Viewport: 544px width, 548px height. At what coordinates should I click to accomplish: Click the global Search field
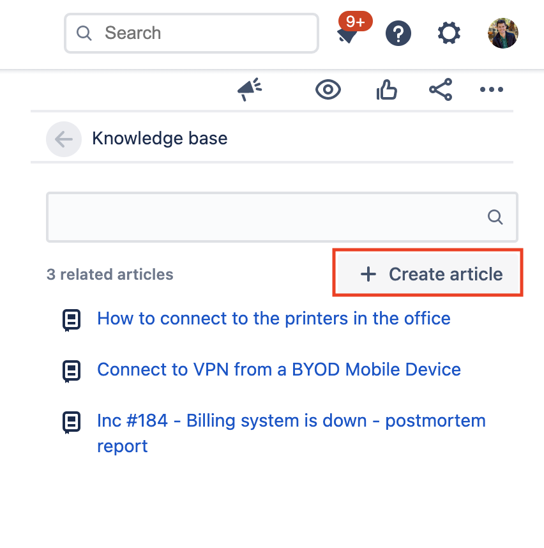click(191, 33)
